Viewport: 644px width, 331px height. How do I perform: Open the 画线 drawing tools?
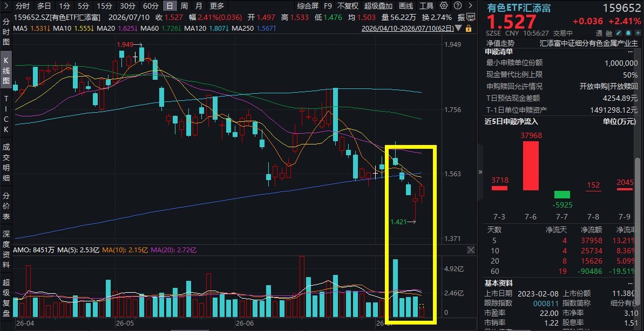tap(406, 6)
